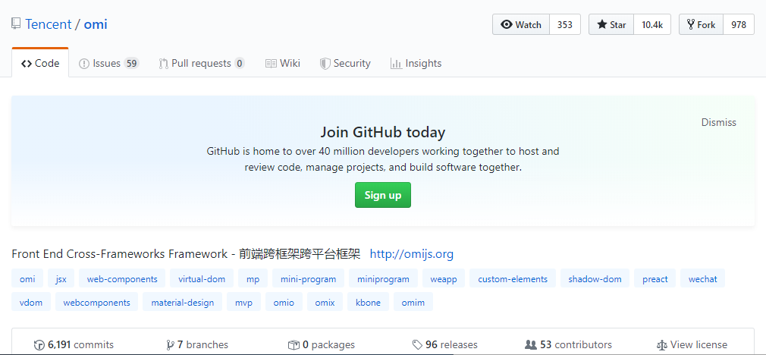Click the Join GitHub today heading
This screenshot has width=766, height=355.
383,132
